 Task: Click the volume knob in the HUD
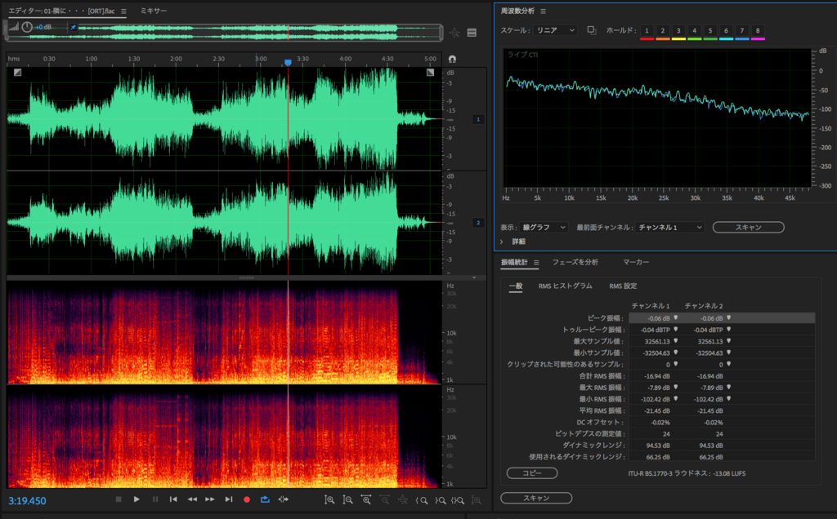[27, 27]
